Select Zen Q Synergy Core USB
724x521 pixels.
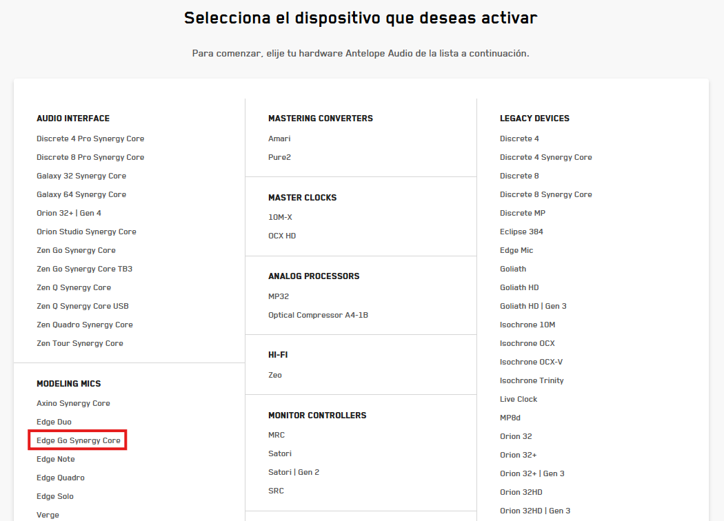pos(83,306)
